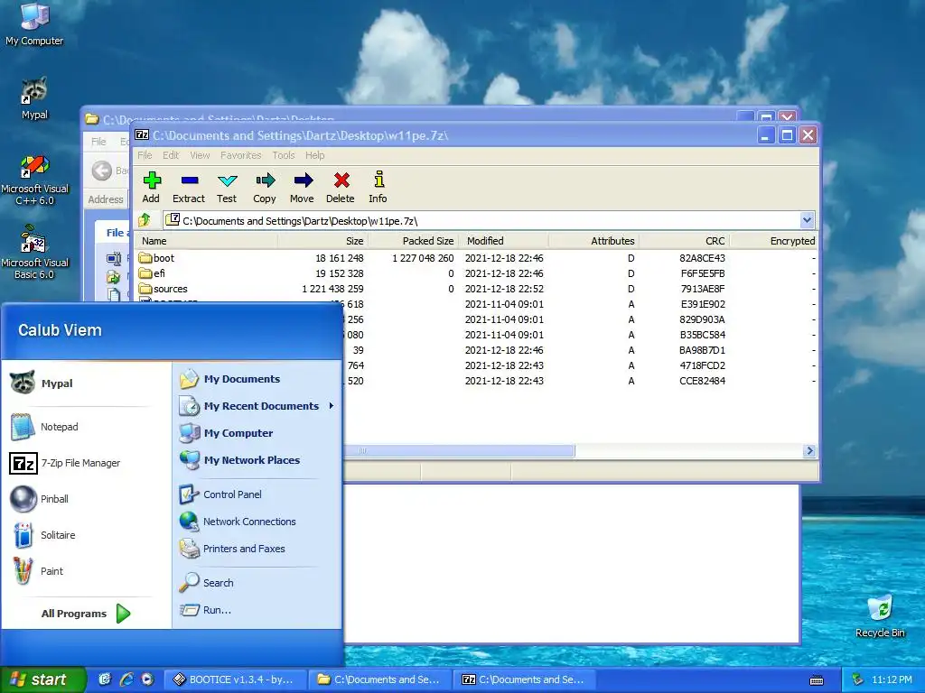Run the Test archive toolbar icon
925x693 pixels.
pos(227,188)
